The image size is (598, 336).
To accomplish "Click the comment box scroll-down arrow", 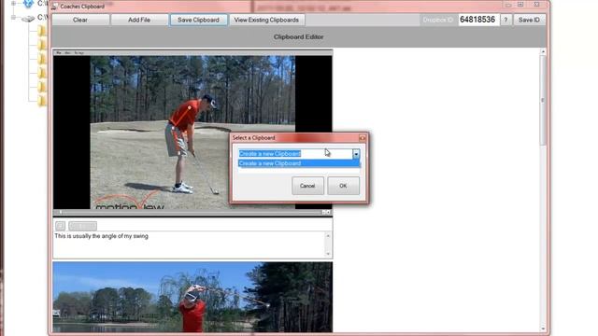I will click(x=328, y=254).
